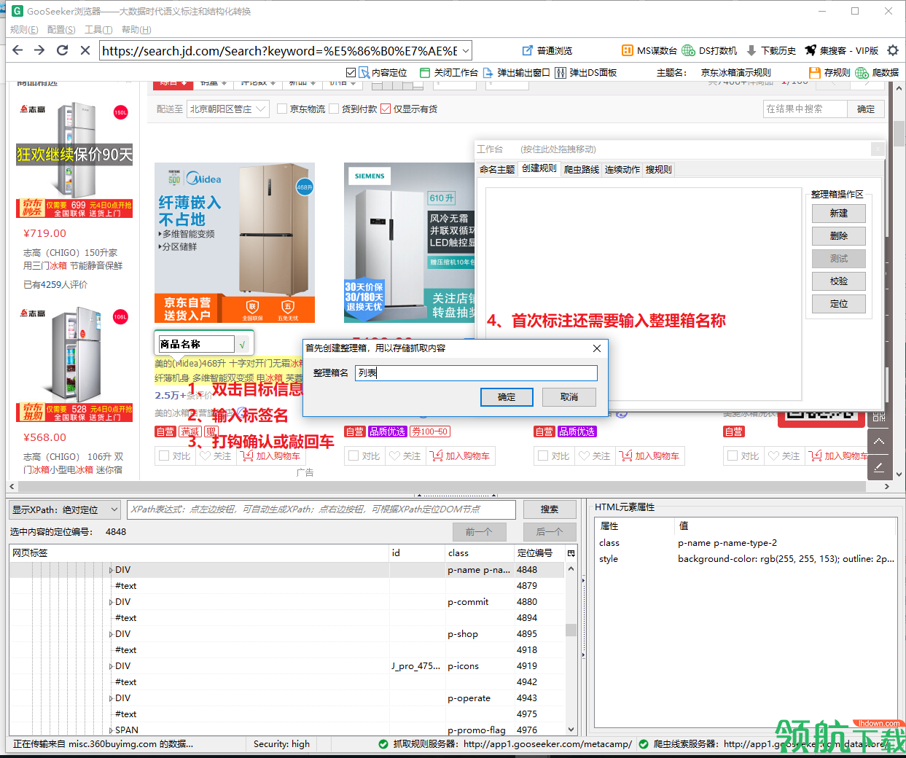
Task: Expand the p-shop DIV node
Action: [x=111, y=634]
